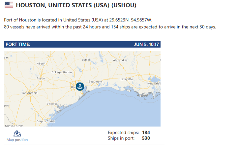This screenshot has width=238, height=148.
Task: Click College Station on the map
Action: point(61,72)
